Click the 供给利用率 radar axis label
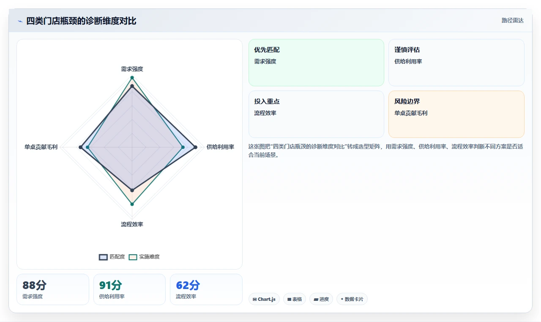The image size is (541, 322). 220,147
